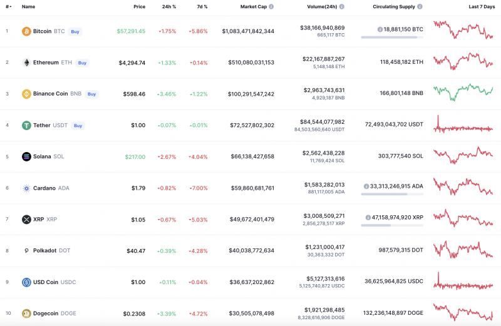
Task: Open the Solana SOL name link
Action: [x=49, y=156]
